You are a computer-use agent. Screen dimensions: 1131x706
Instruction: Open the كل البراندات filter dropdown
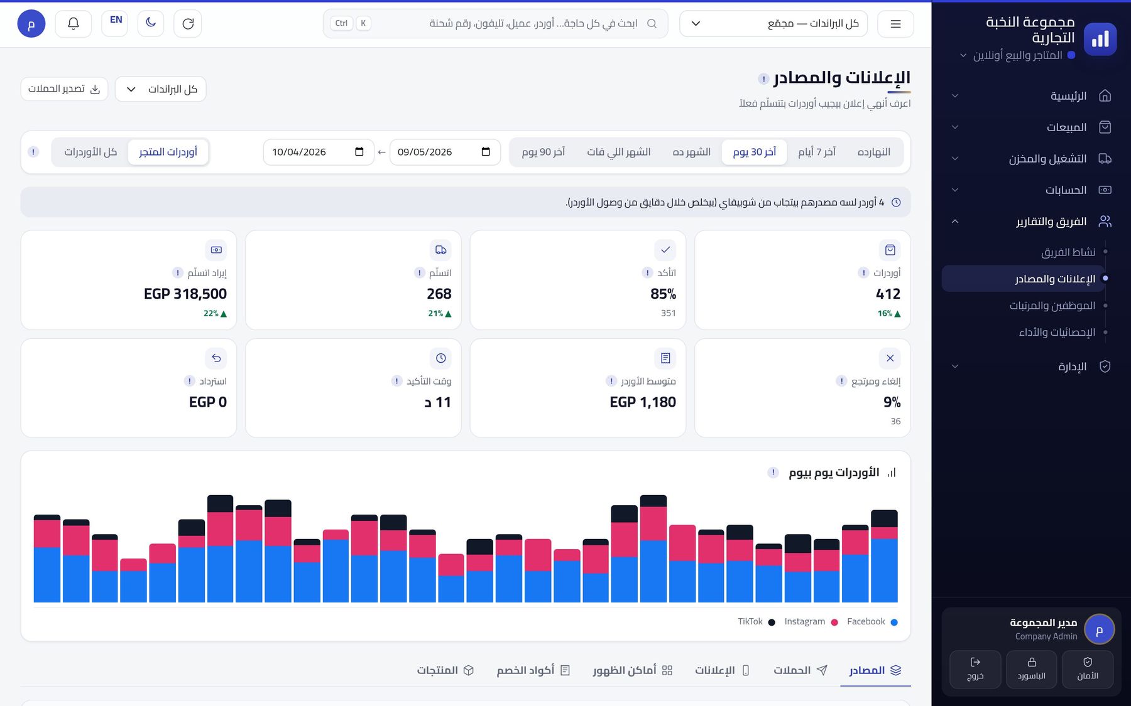point(161,89)
